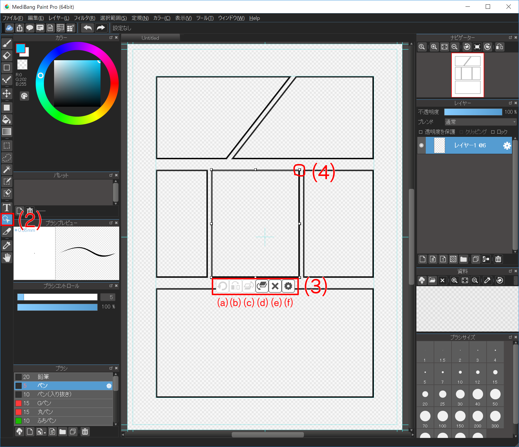Close the カラー panel with its X
Screen dimensions: 519x447
116,37
